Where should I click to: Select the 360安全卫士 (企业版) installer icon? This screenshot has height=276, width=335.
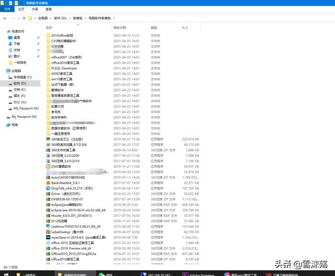tap(48, 139)
